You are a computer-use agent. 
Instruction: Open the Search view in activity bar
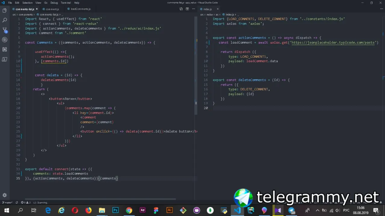click(5, 20)
